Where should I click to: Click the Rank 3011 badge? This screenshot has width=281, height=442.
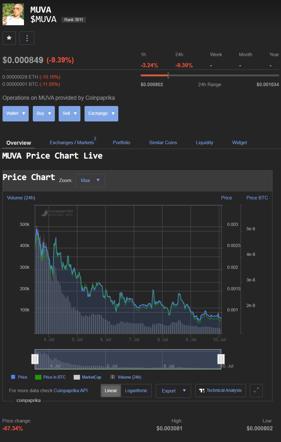coord(73,20)
